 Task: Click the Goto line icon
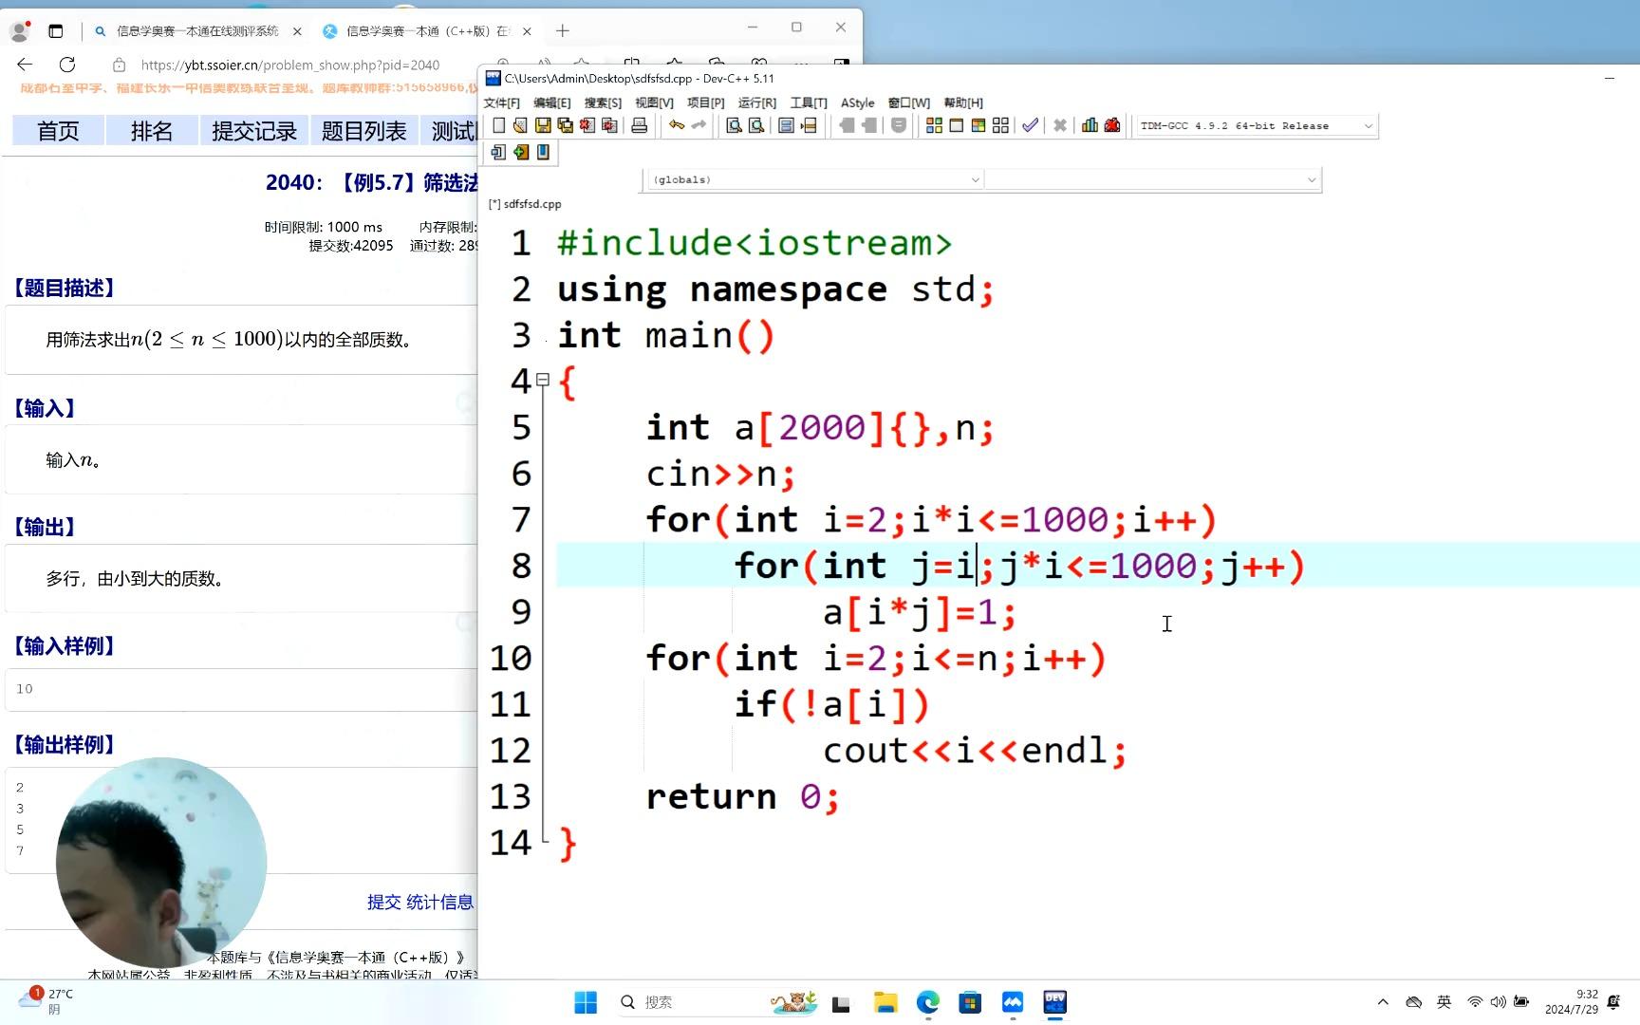(809, 125)
